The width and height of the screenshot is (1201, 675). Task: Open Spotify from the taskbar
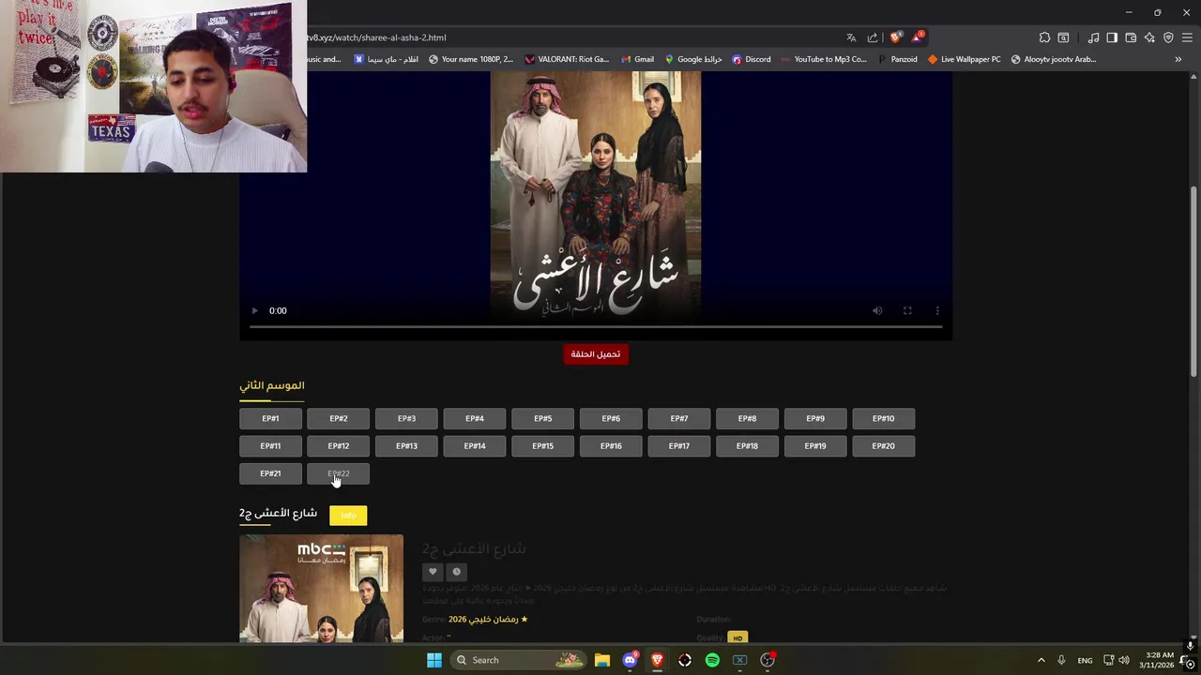pyautogui.click(x=712, y=660)
